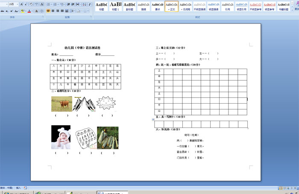The image size is (299, 194).
Task: Select the baby photo in document
Action: (61, 137)
